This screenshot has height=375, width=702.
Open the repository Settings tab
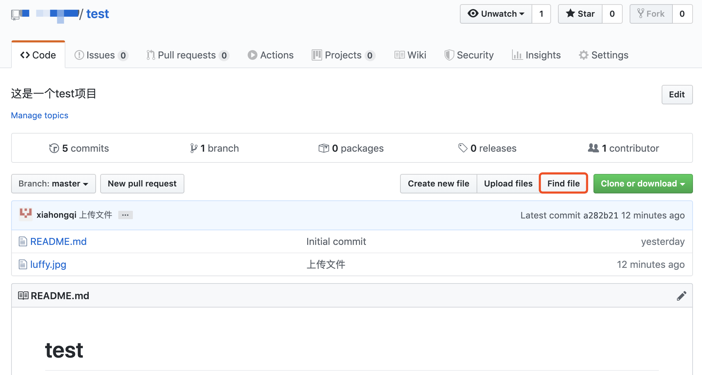point(604,55)
